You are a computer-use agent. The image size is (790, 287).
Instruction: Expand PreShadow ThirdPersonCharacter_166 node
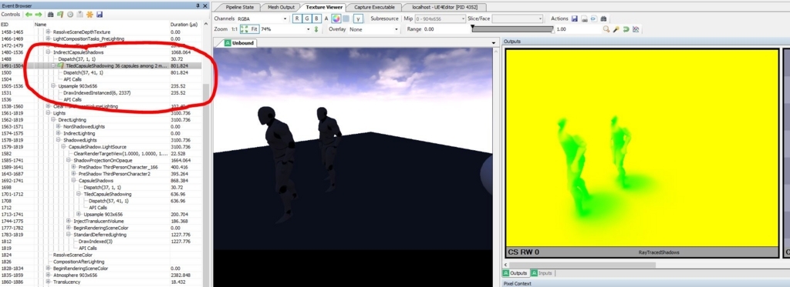pyautogui.click(x=73, y=167)
